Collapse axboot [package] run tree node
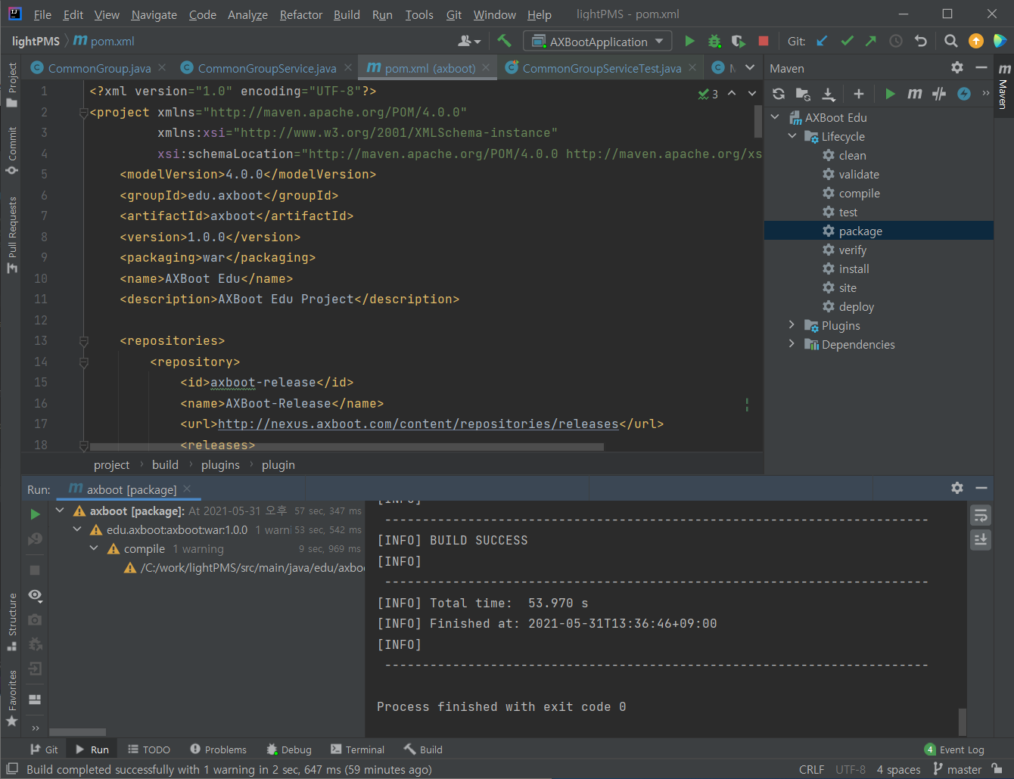The height and width of the screenshot is (779, 1014). [x=60, y=511]
